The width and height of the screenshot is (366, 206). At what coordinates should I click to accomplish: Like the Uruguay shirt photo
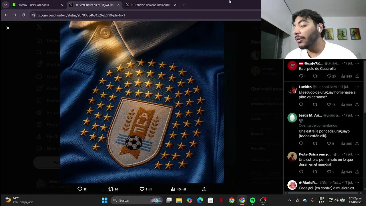pos(146,189)
